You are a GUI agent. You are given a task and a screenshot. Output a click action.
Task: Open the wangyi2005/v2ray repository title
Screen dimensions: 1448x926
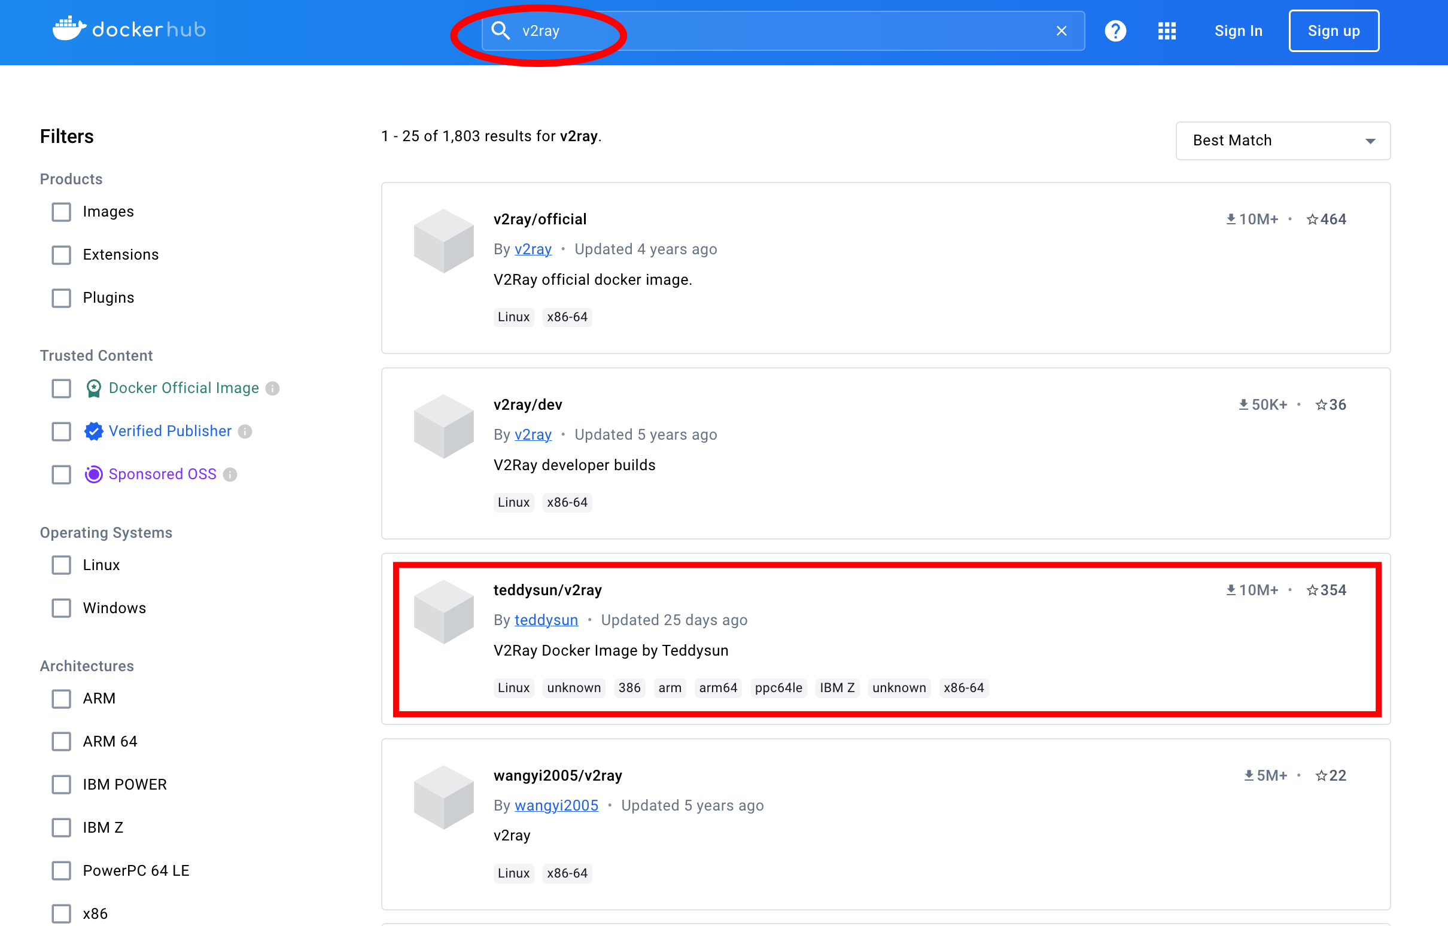click(x=558, y=776)
